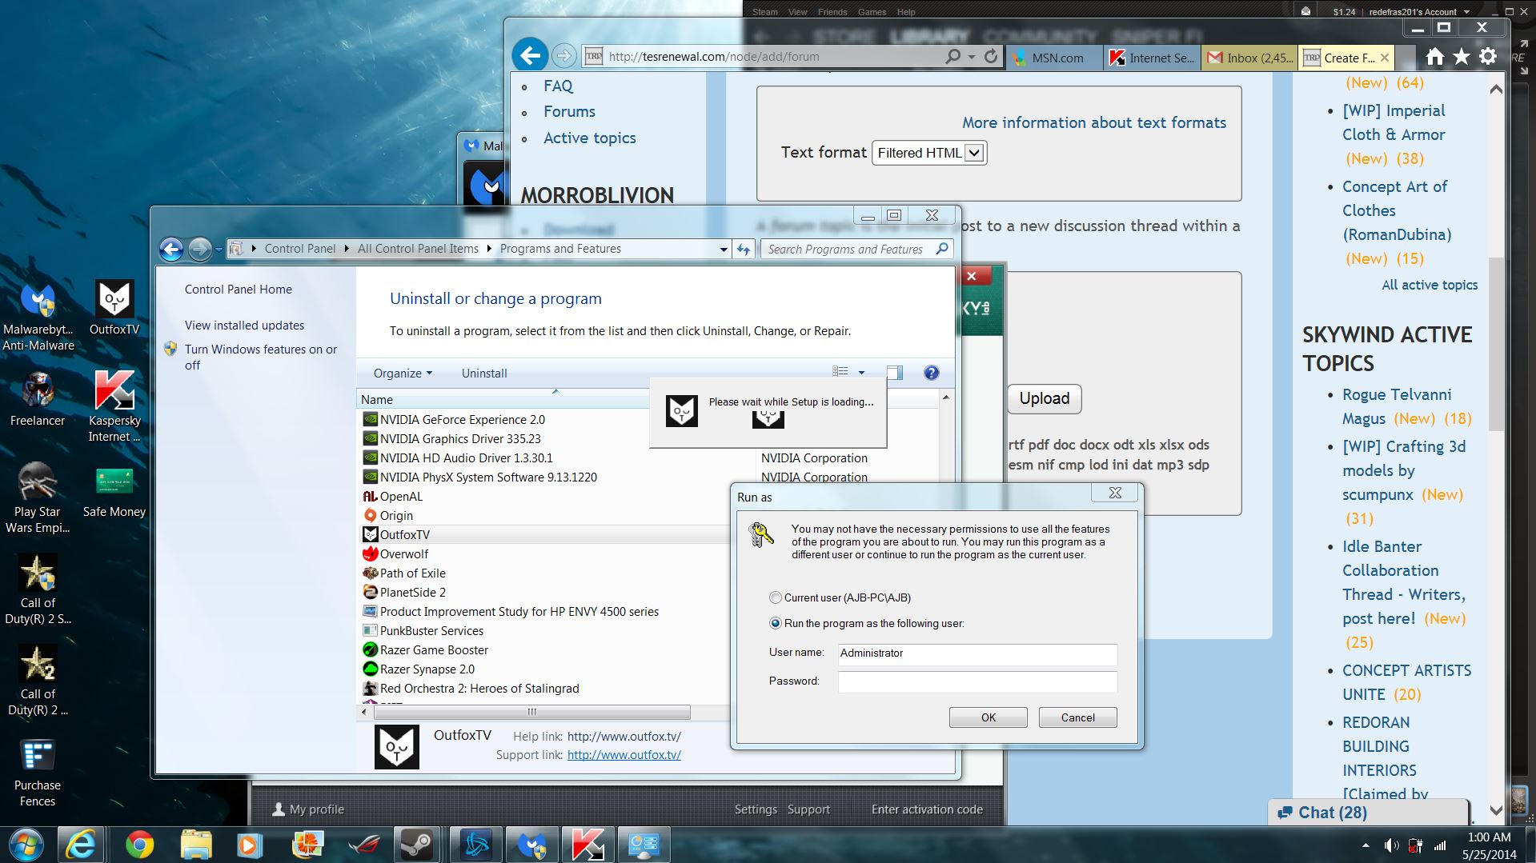Switch to the Gmail Inbox tab
1536x863 pixels.
pyautogui.click(x=1249, y=58)
